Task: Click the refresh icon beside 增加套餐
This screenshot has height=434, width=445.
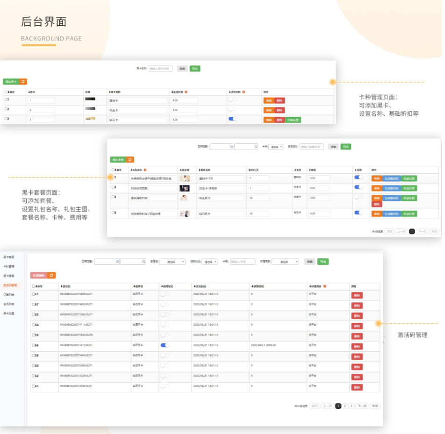Action: [x=130, y=160]
